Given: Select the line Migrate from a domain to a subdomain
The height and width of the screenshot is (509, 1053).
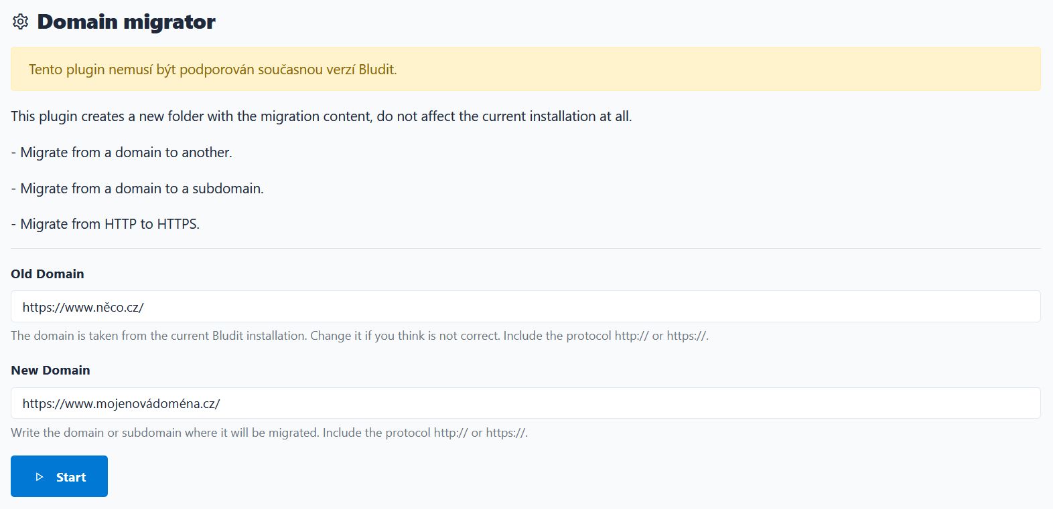Looking at the screenshot, I should (137, 189).
